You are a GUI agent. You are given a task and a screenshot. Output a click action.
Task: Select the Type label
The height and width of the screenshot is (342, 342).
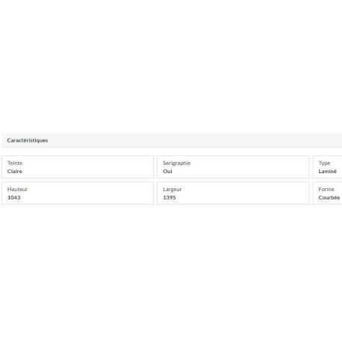[x=324, y=163]
